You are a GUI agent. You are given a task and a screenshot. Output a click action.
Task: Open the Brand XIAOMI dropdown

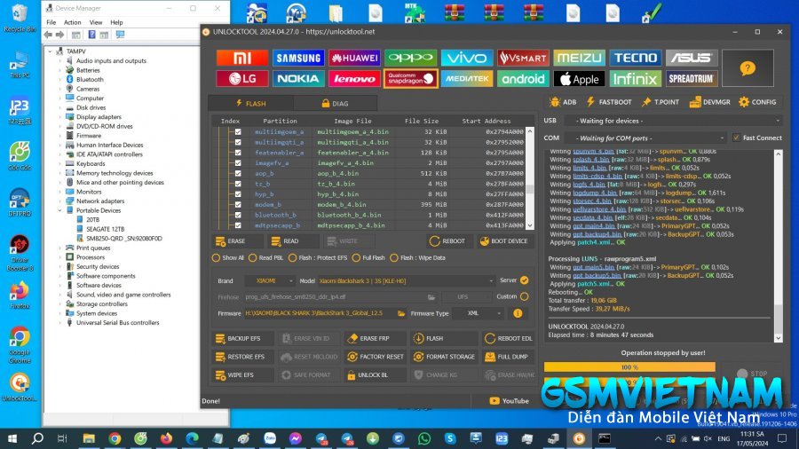[x=270, y=281]
